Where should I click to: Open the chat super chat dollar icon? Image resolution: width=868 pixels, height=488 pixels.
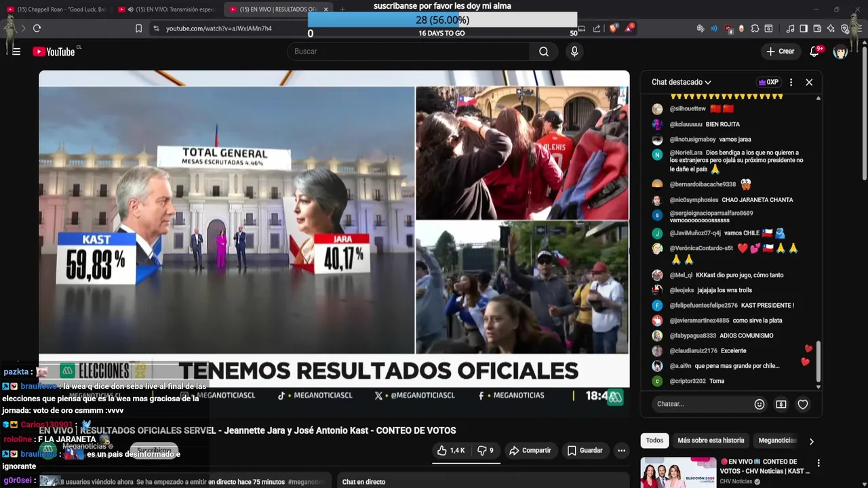point(781,404)
